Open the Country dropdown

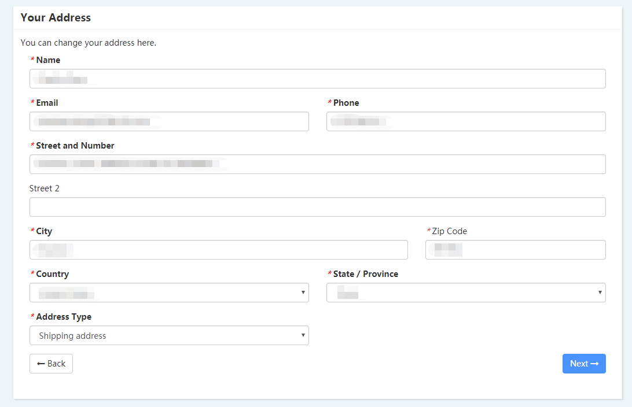click(169, 293)
